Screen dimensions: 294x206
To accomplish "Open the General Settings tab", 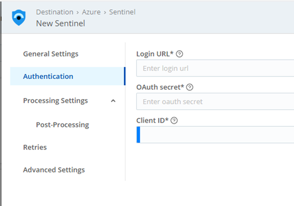I will pyautogui.click(x=51, y=54).
